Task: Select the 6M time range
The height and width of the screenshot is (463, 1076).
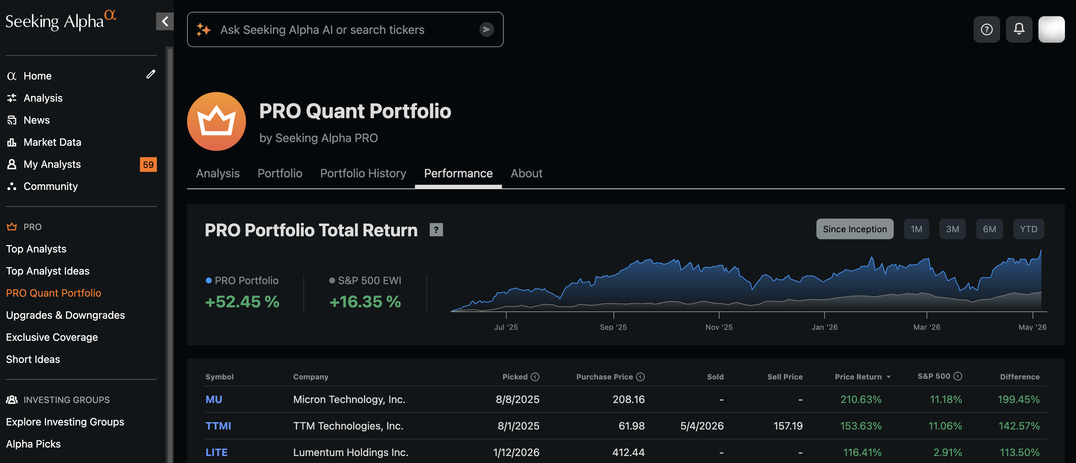Action: [989, 229]
